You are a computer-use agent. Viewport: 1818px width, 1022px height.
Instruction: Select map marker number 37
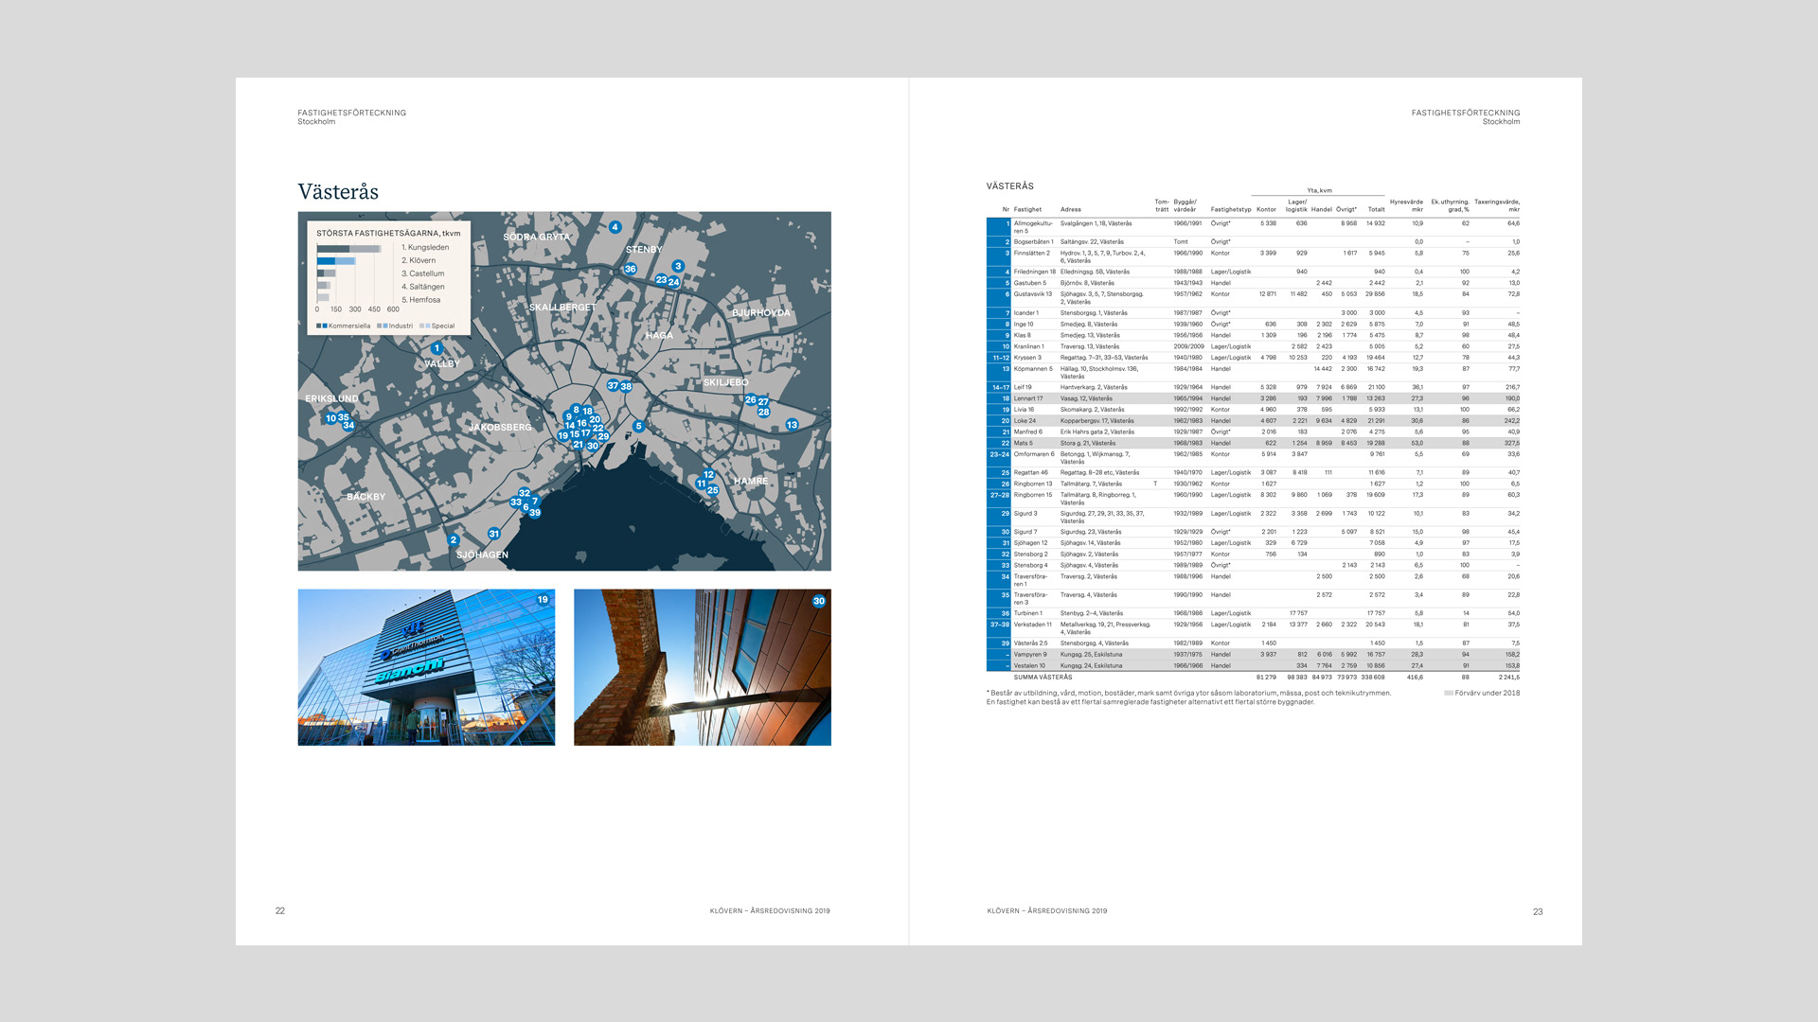coord(613,385)
